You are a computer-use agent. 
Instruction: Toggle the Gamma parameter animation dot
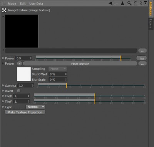[x=3, y=85]
